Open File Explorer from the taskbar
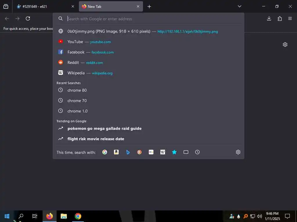 click(64, 216)
